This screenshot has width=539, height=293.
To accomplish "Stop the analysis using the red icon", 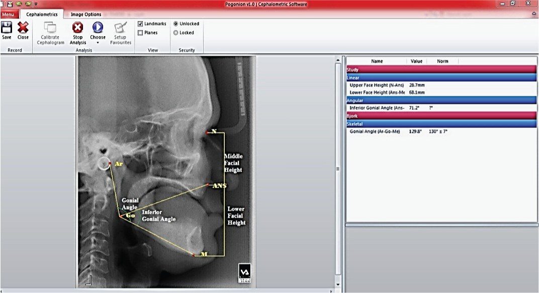I will [x=77, y=28].
